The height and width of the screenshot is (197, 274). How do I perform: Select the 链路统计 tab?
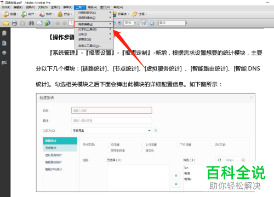pos(60,141)
